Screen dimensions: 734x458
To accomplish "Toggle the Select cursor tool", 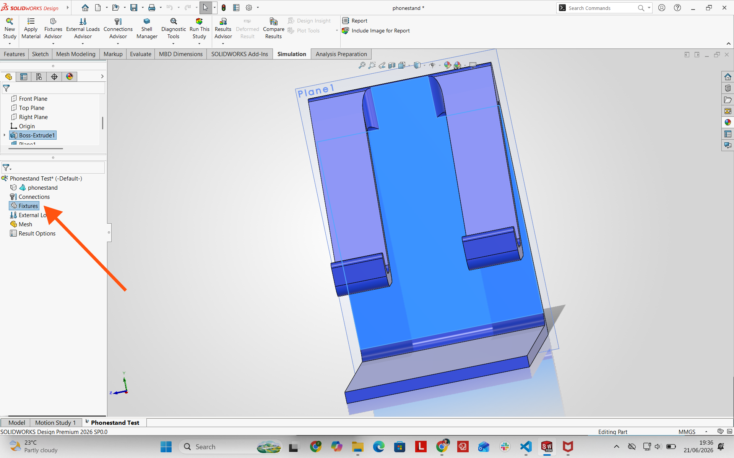I will pos(206,8).
